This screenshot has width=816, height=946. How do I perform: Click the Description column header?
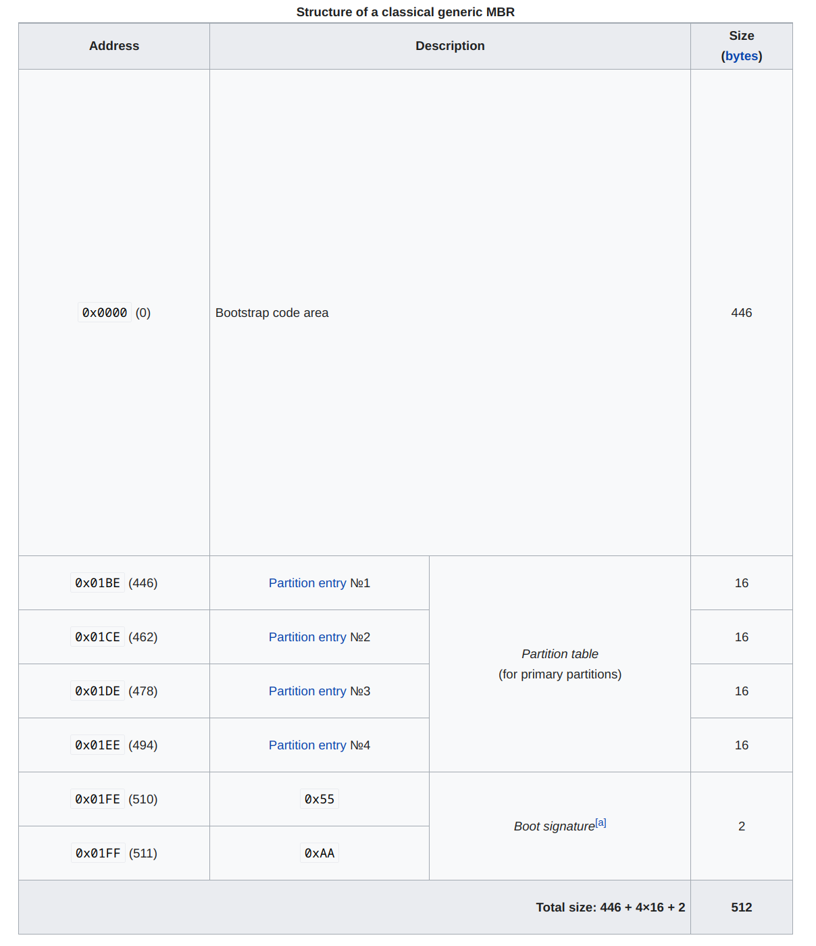click(450, 46)
